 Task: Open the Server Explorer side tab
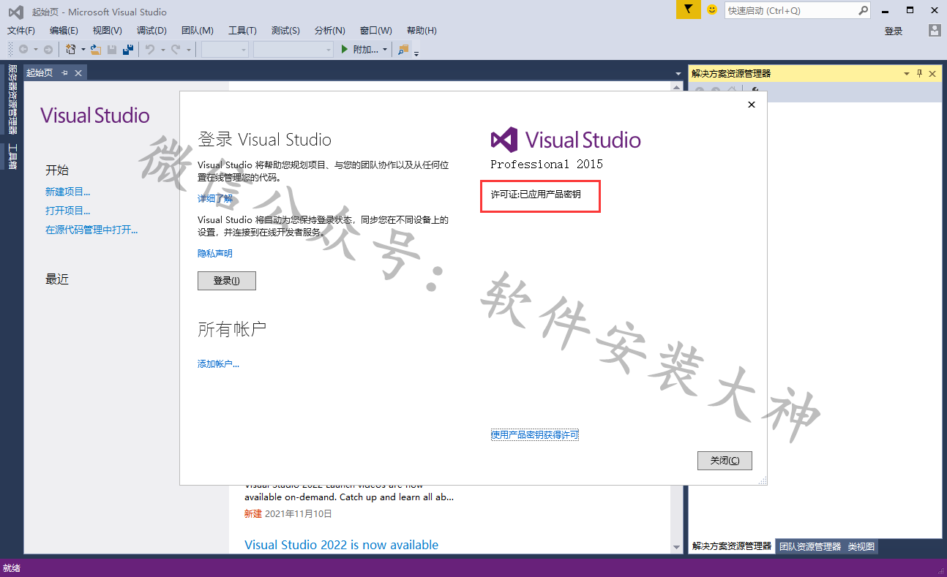pos(12,99)
